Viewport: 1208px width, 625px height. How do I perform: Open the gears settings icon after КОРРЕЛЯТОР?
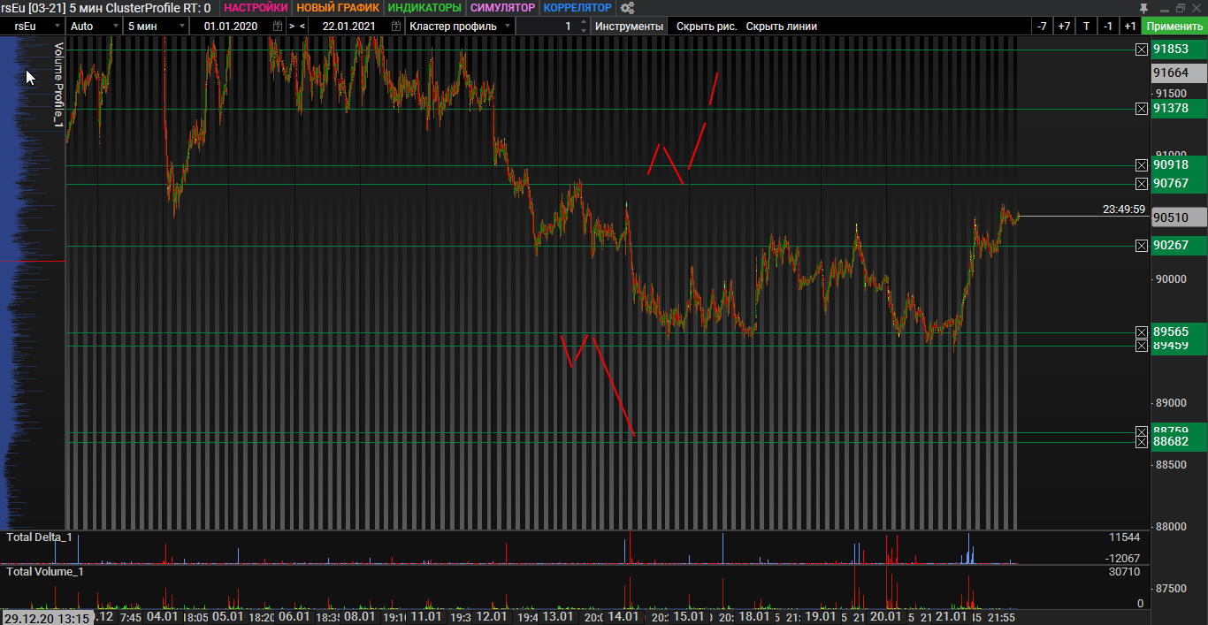tap(627, 8)
